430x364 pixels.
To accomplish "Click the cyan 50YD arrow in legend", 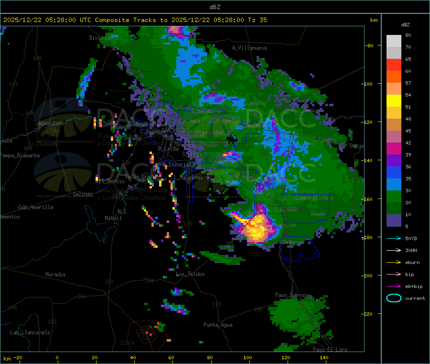I will (x=394, y=238).
